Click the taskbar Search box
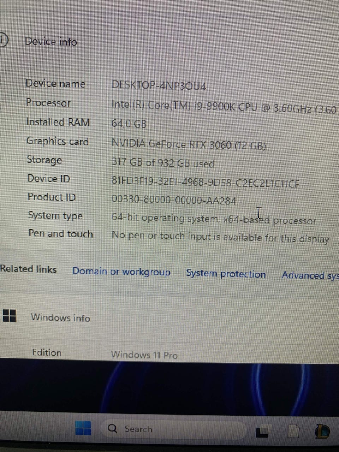The height and width of the screenshot is (452, 339). (173, 429)
